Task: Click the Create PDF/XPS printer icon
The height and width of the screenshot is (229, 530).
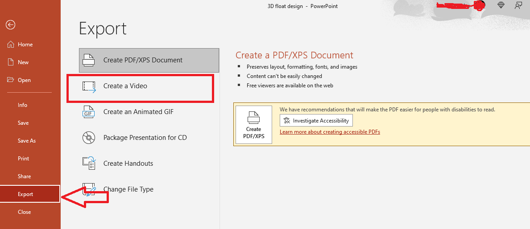Action: (89, 60)
